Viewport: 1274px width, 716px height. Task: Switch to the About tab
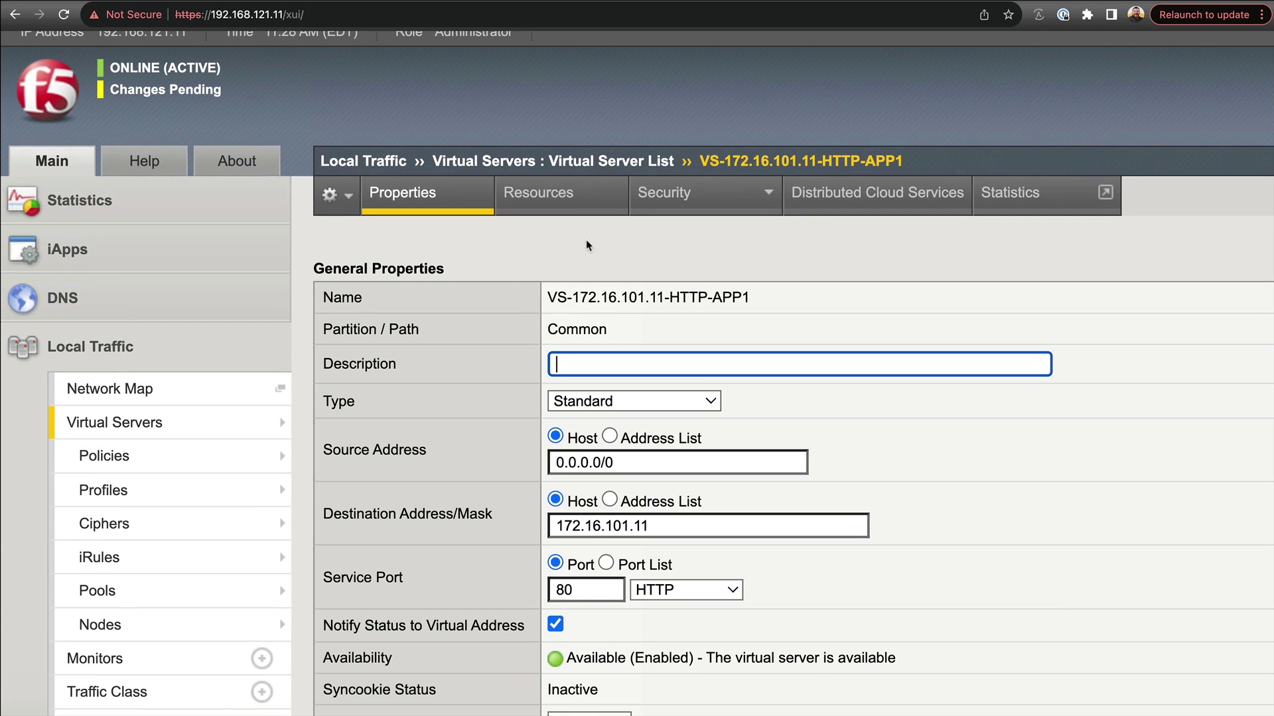point(237,161)
